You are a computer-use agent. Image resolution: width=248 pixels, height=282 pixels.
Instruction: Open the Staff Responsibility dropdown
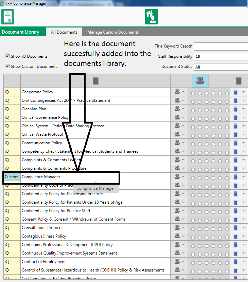[221, 57]
